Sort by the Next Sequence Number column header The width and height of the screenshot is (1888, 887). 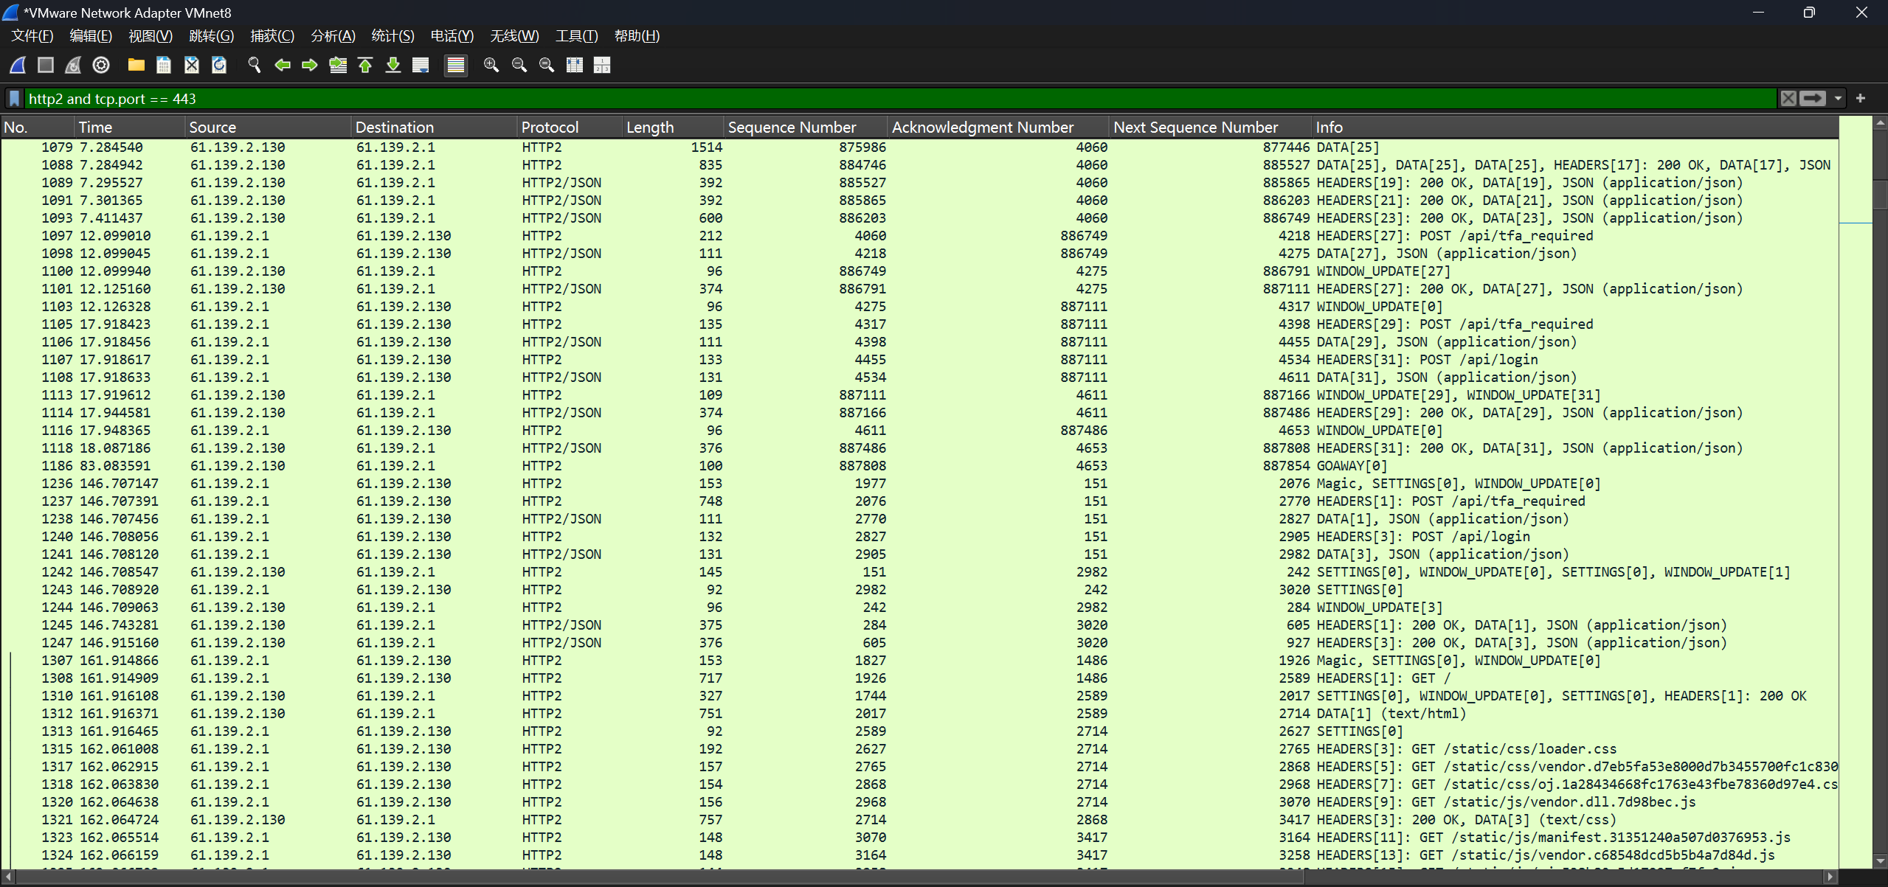tap(1211, 127)
